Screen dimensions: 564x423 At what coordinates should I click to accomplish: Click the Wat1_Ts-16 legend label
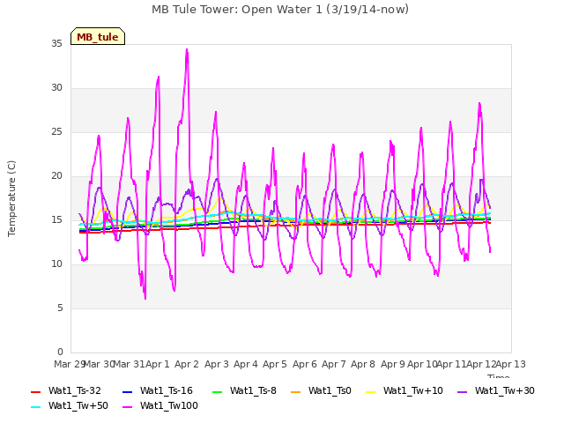[167, 390]
